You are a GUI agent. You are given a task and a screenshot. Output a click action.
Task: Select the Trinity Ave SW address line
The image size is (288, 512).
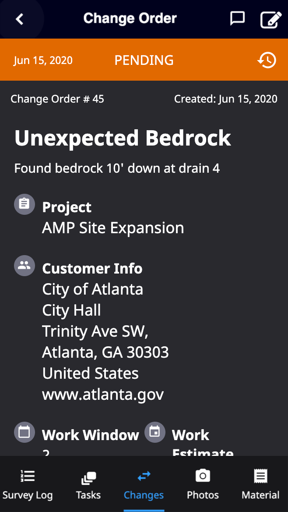(95, 331)
